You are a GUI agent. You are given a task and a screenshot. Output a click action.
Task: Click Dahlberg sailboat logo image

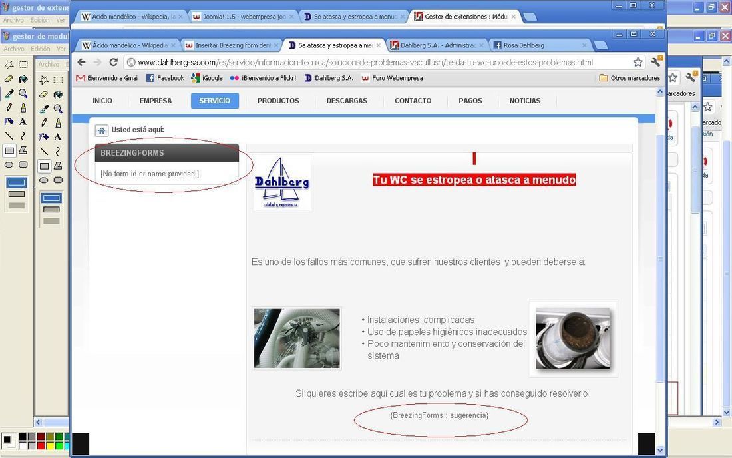[x=282, y=183]
